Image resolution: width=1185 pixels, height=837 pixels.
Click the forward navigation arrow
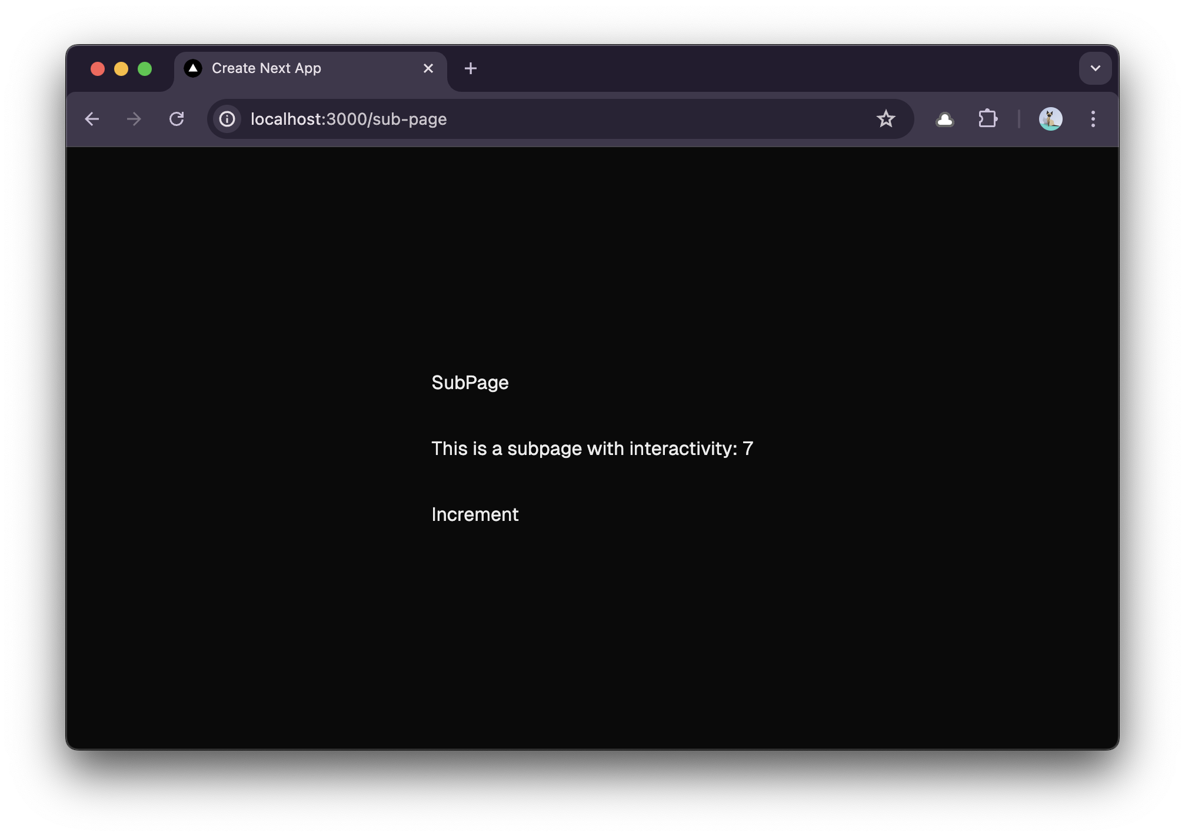tap(134, 119)
